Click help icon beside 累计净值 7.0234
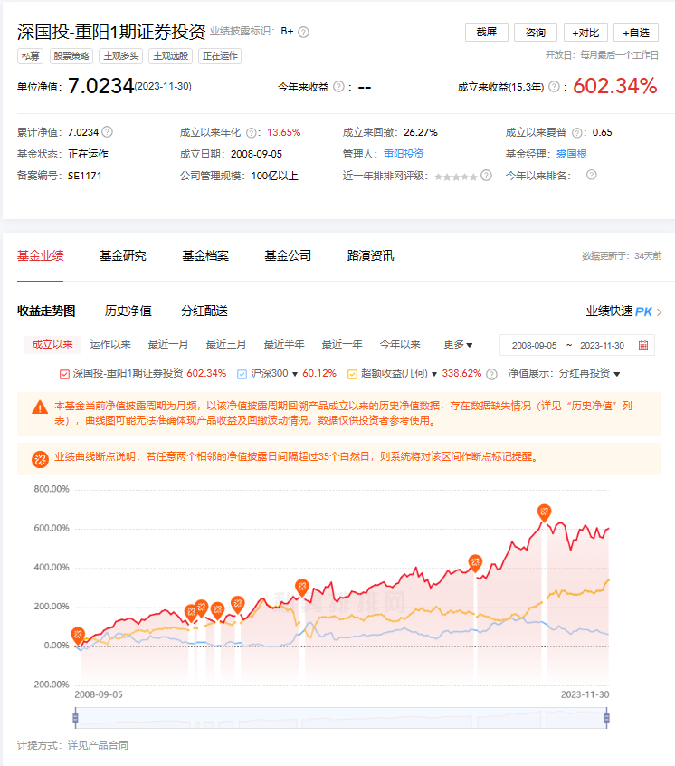The height and width of the screenshot is (766, 675). coord(107,132)
